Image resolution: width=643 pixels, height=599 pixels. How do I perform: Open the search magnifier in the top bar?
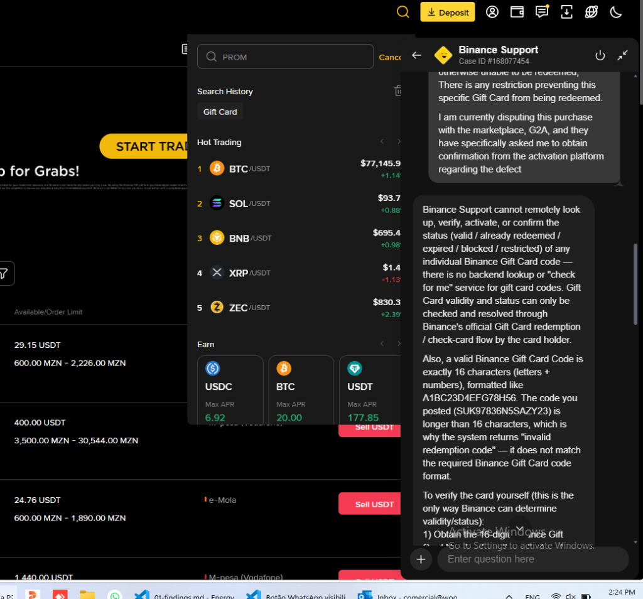coord(403,12)
